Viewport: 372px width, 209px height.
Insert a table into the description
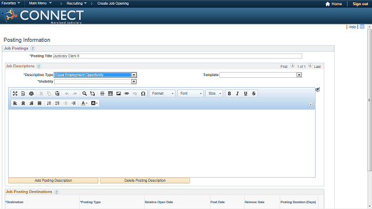[110, 93]
